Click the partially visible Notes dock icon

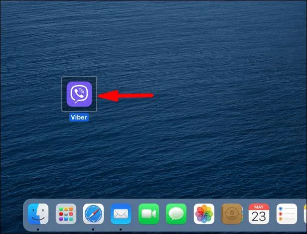(305, 214)
